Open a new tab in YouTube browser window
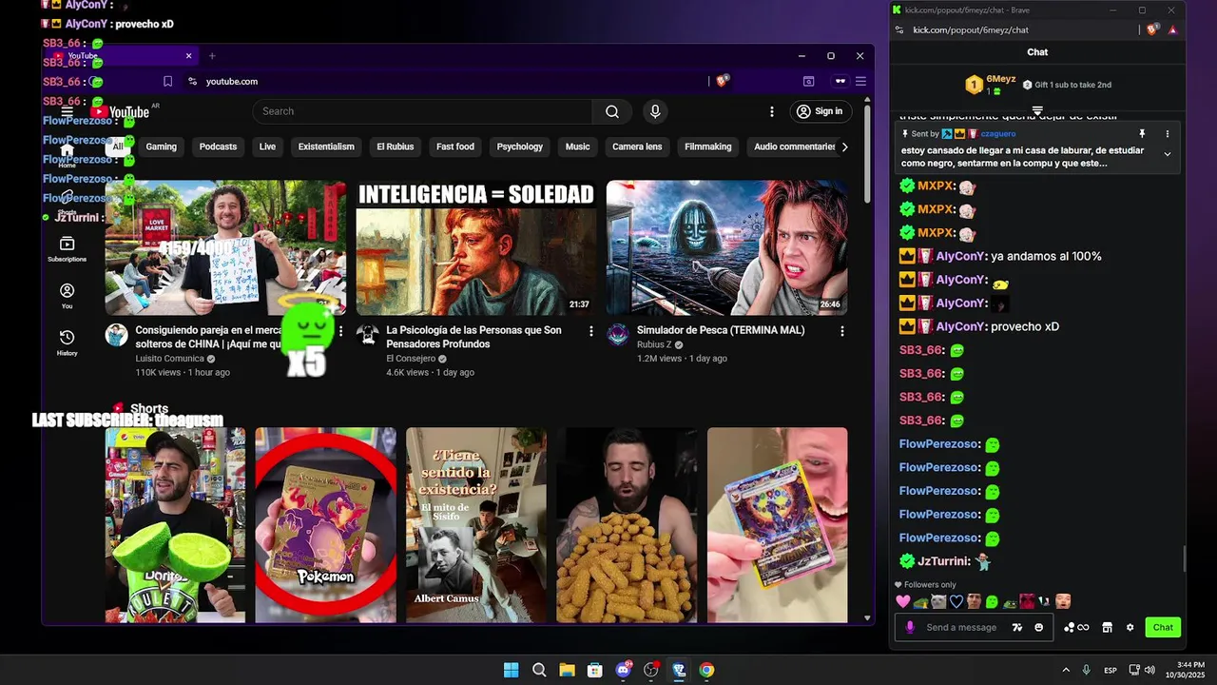 click(212, 56)
